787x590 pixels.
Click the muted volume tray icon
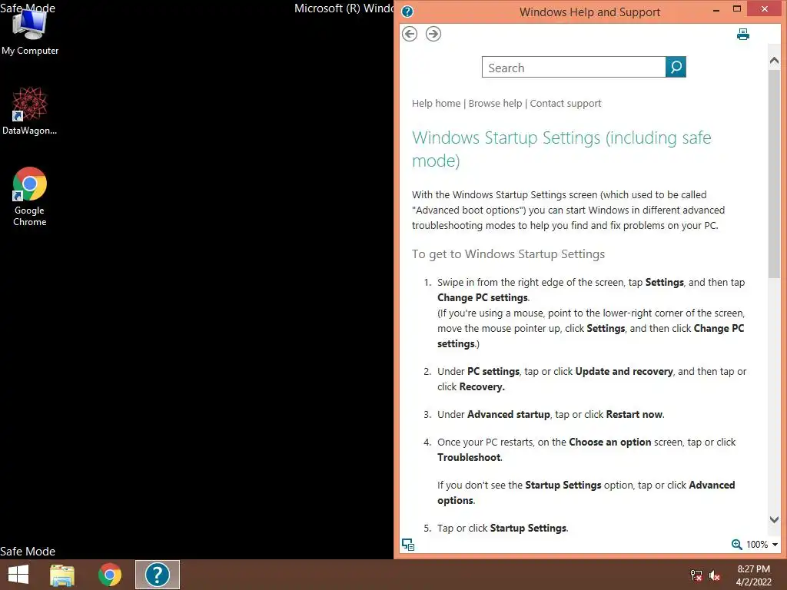pos(715,575)
